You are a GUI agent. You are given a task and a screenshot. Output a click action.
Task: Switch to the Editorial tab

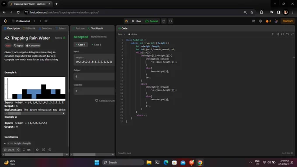point(29,28)
